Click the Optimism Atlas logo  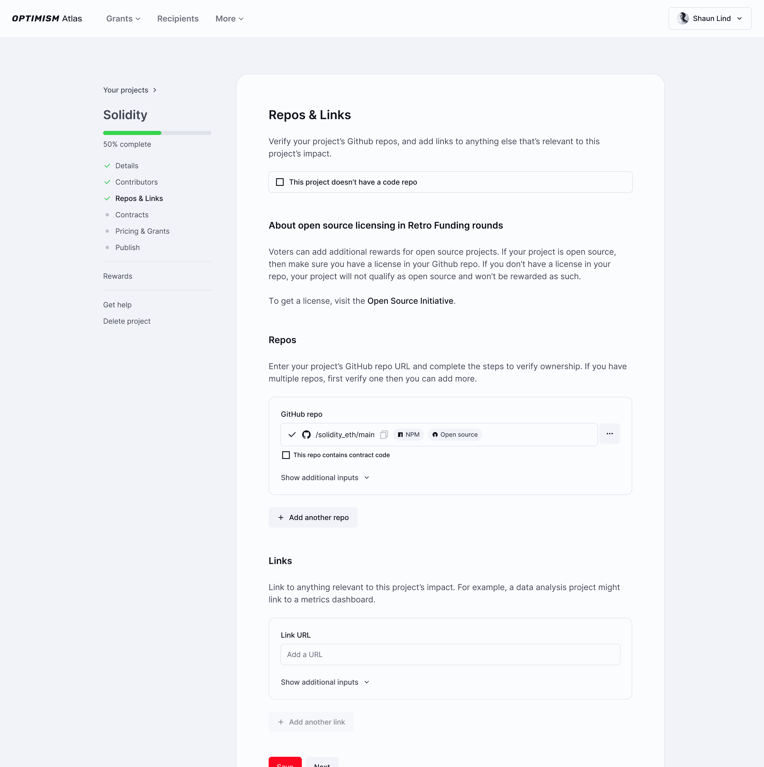point(47,18)
